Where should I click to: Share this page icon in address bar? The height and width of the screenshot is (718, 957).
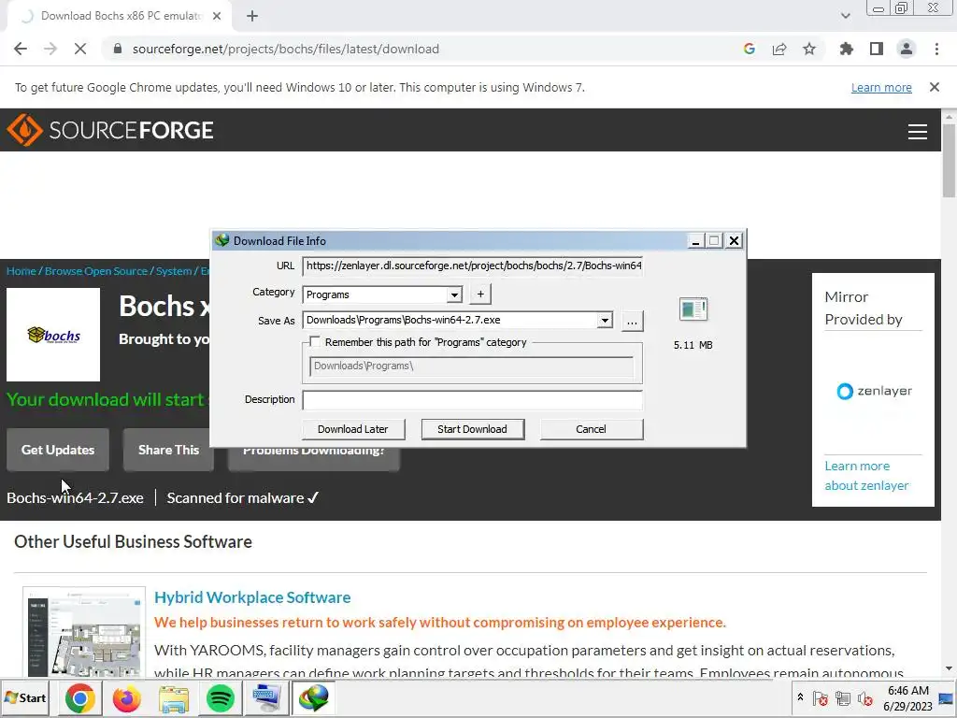click(778, 49)
